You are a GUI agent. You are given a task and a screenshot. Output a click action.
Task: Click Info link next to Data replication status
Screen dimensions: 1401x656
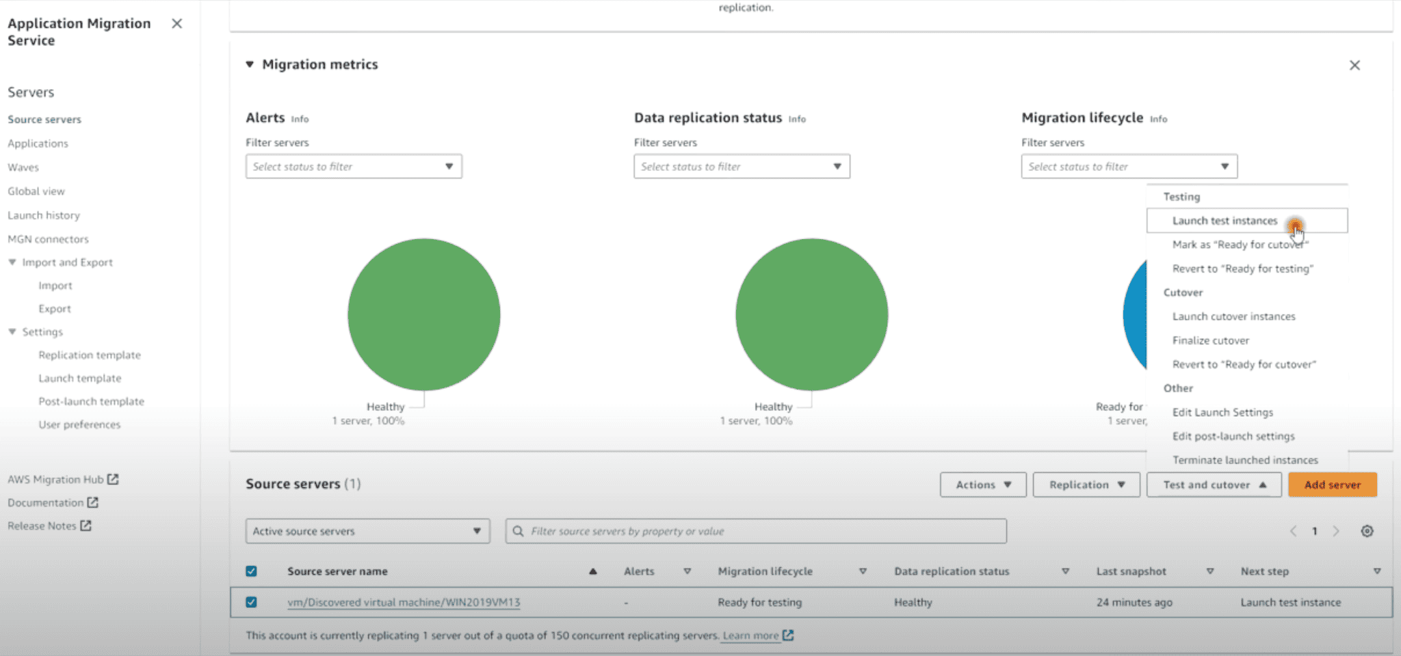point(797,119)
